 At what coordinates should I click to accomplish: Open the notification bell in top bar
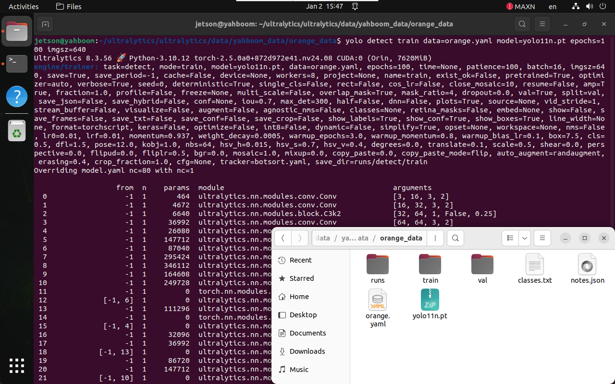(x=355, y=7)
